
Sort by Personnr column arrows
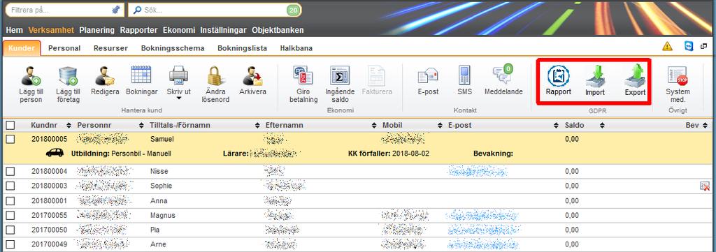pyautogui.click(x=141, y=126)
